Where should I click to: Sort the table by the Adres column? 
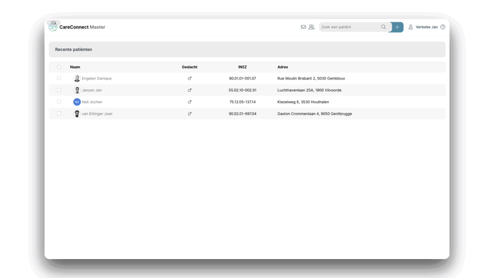283,67
